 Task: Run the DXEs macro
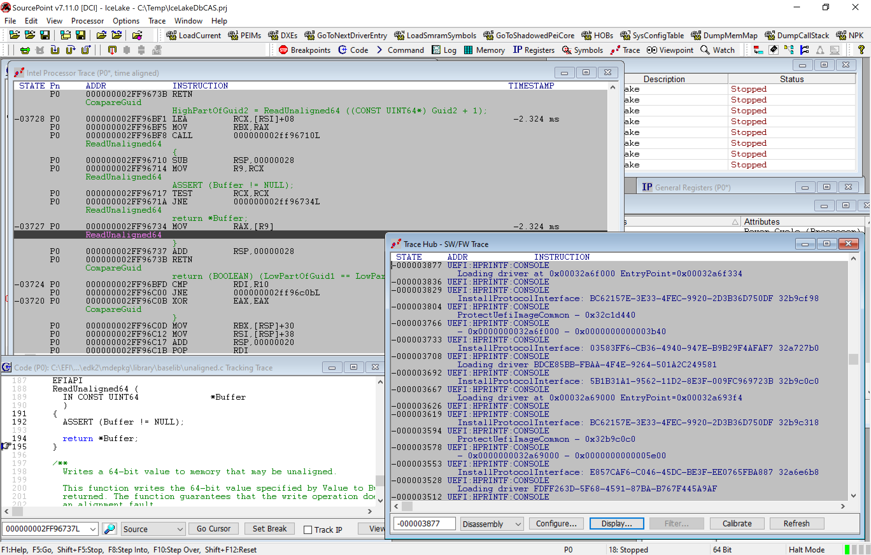tap(282, 35)
